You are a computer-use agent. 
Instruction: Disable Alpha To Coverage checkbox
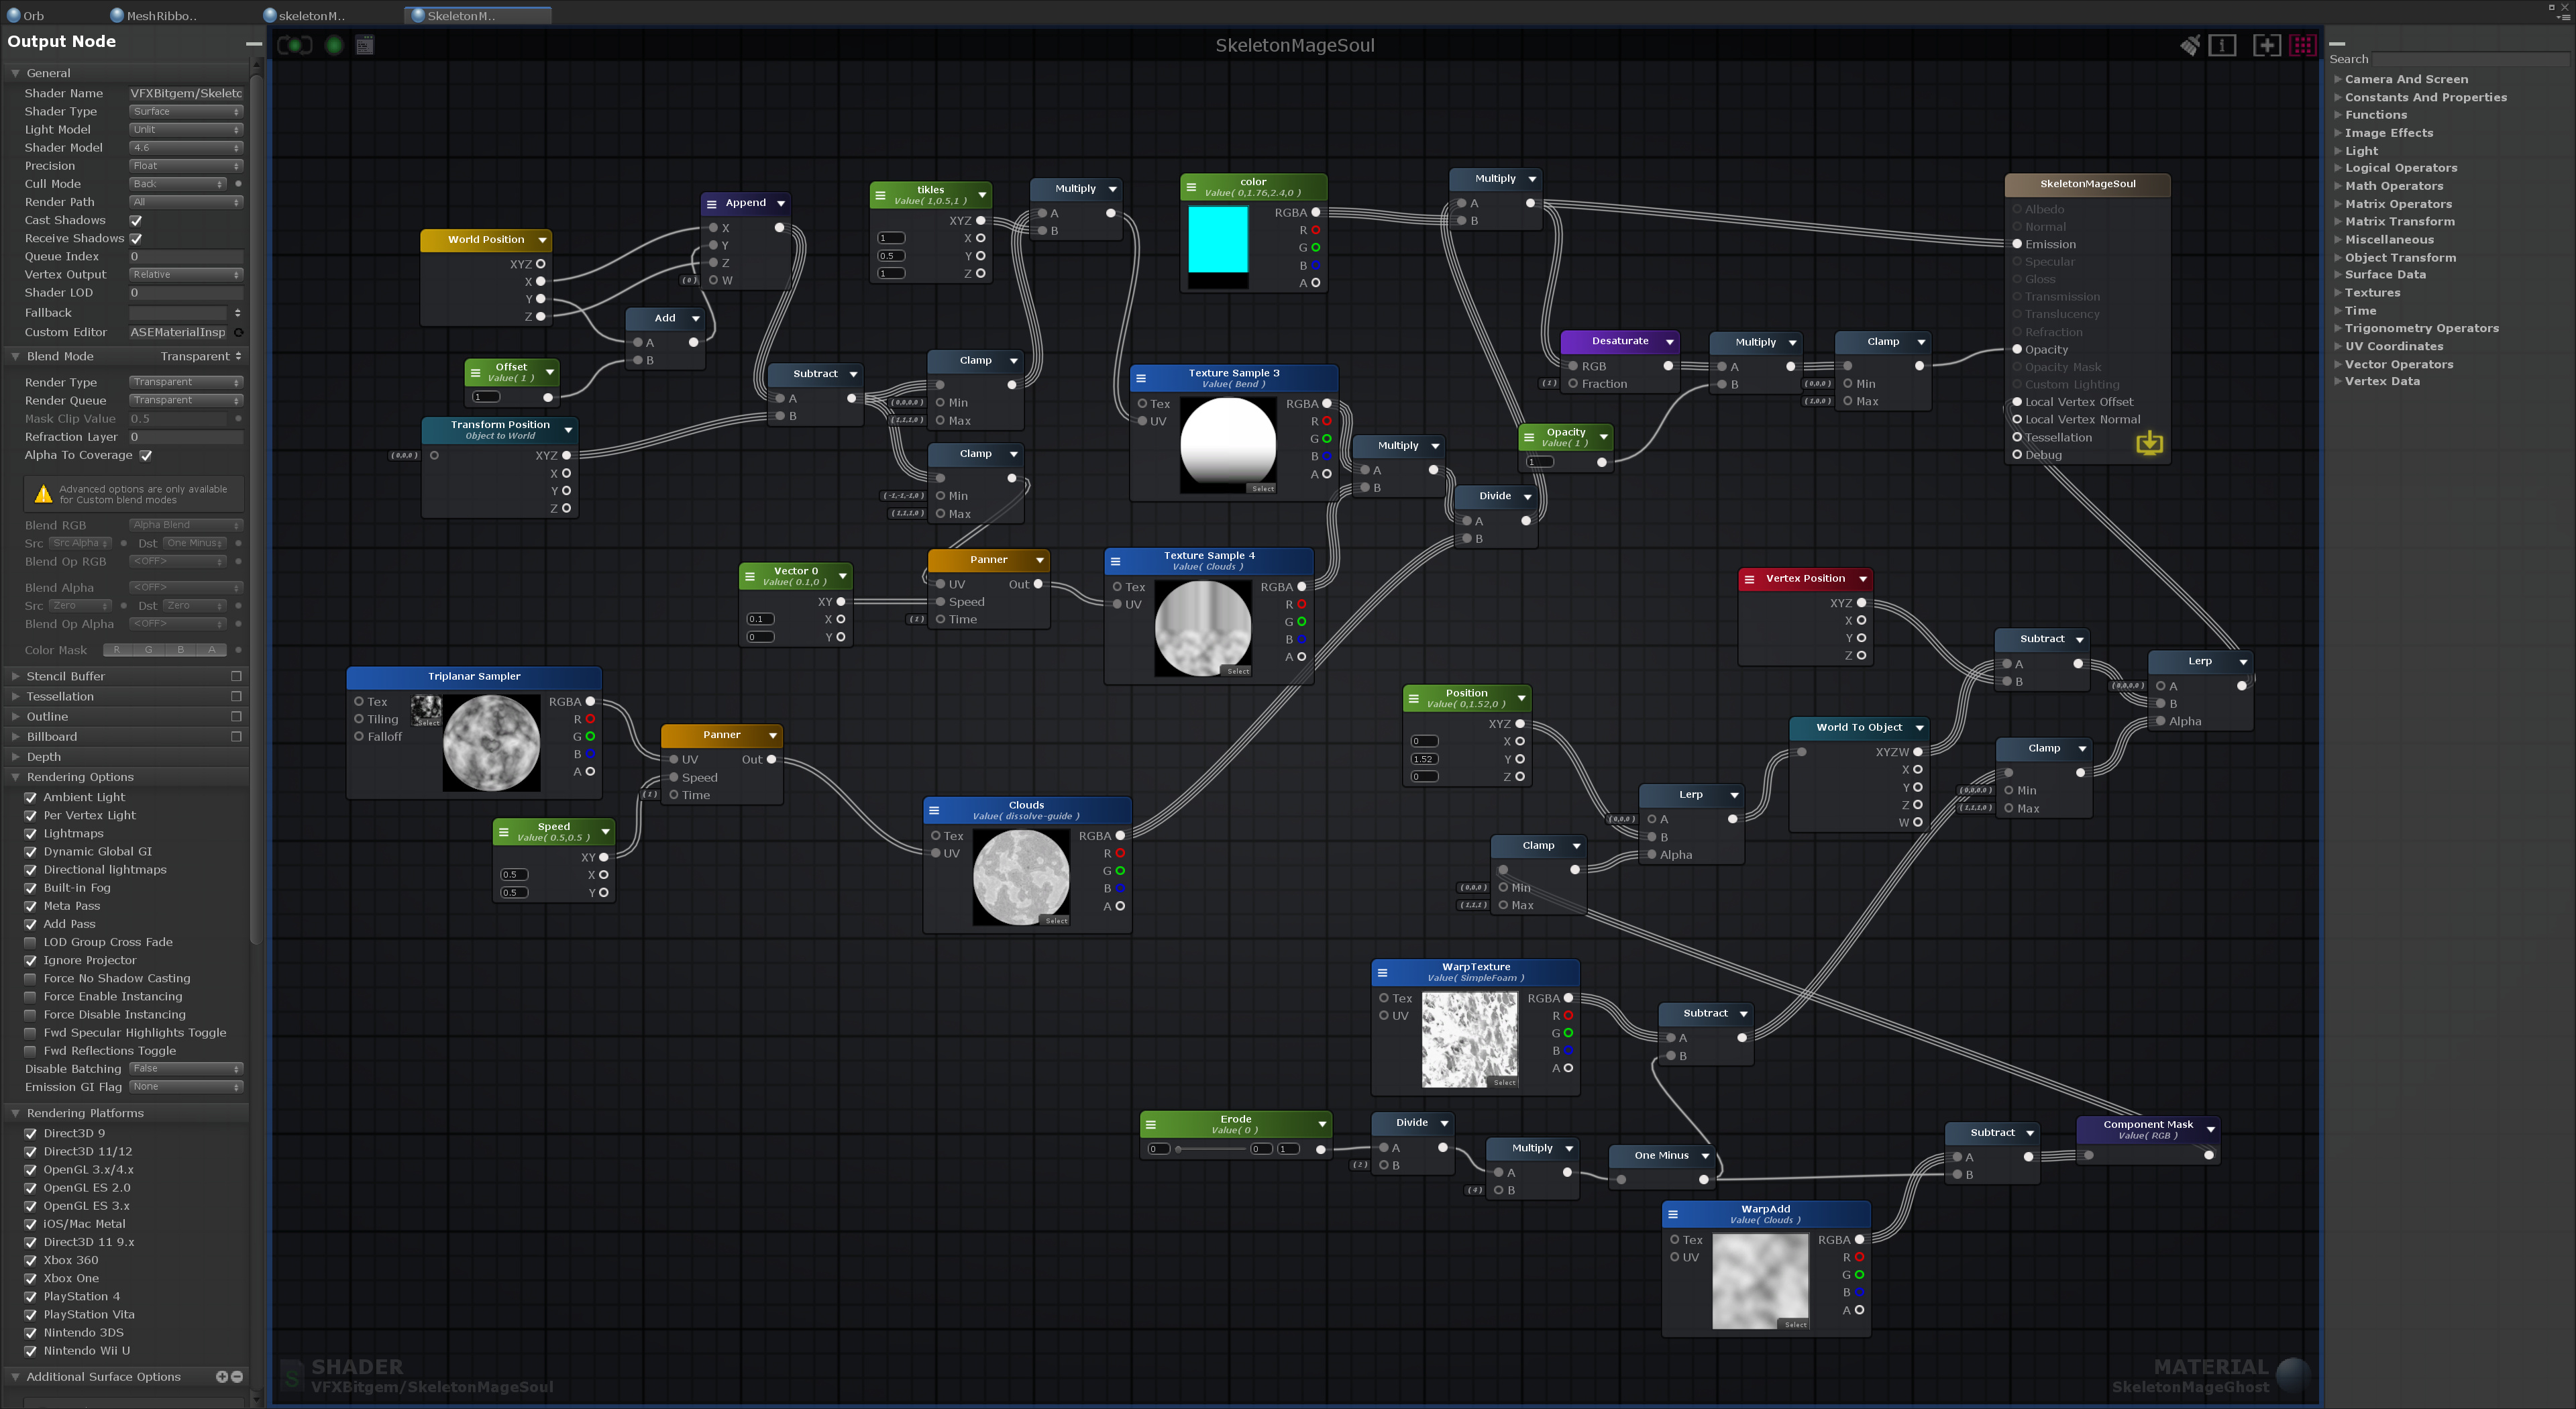click(x=146, y=455)
